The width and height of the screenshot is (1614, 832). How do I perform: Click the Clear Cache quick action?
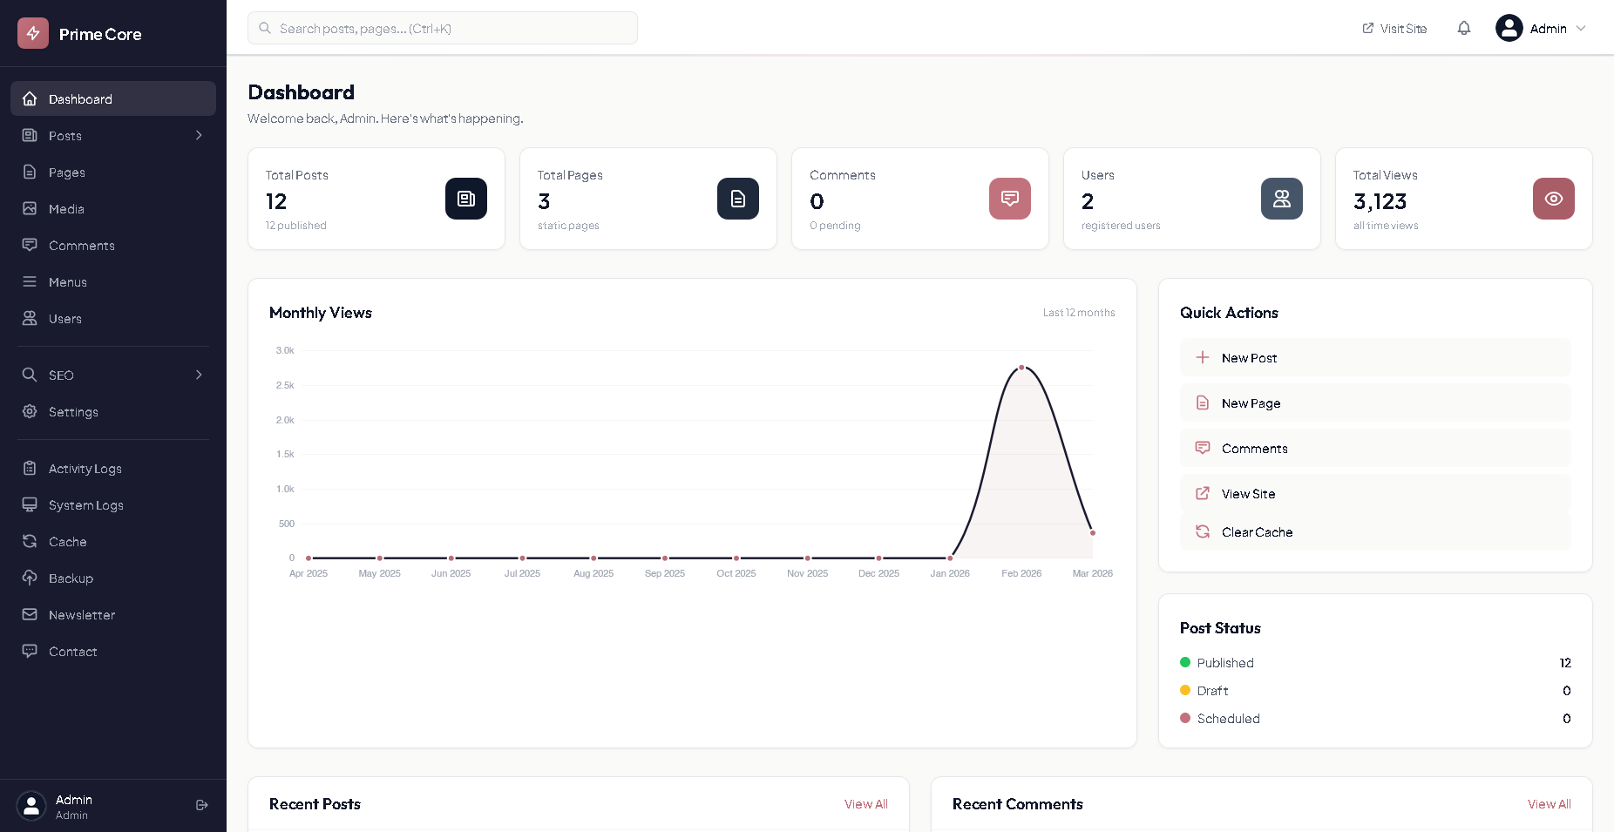(x=1257, y=531)
